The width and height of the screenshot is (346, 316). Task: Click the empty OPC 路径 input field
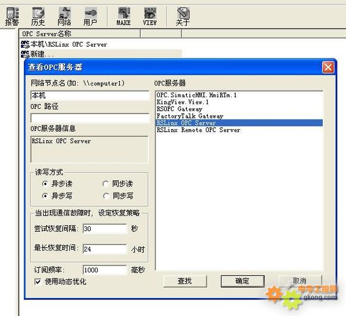pyautogui.click(x=89, y=118)
